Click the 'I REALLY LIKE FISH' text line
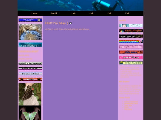161x120 pixels. pyautogui.click(x=67, y=29)
